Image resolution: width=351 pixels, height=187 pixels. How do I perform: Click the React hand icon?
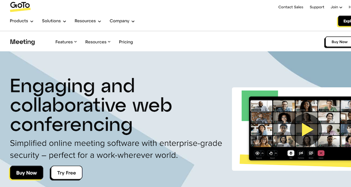coord(270,153)
